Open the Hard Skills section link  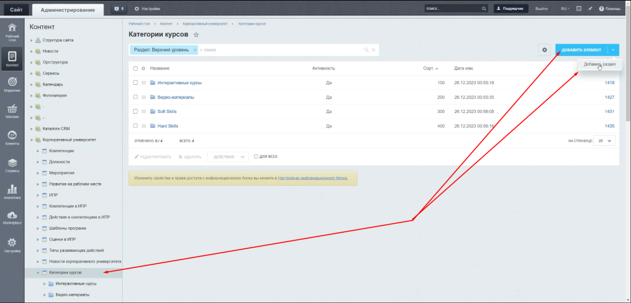[x=168, y=126]
